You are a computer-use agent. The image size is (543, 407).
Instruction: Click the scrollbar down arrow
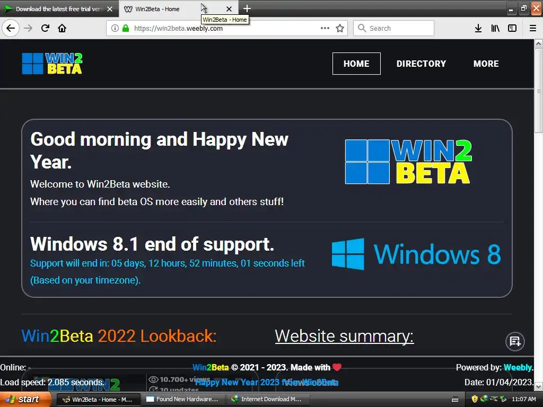pos(538,386)
